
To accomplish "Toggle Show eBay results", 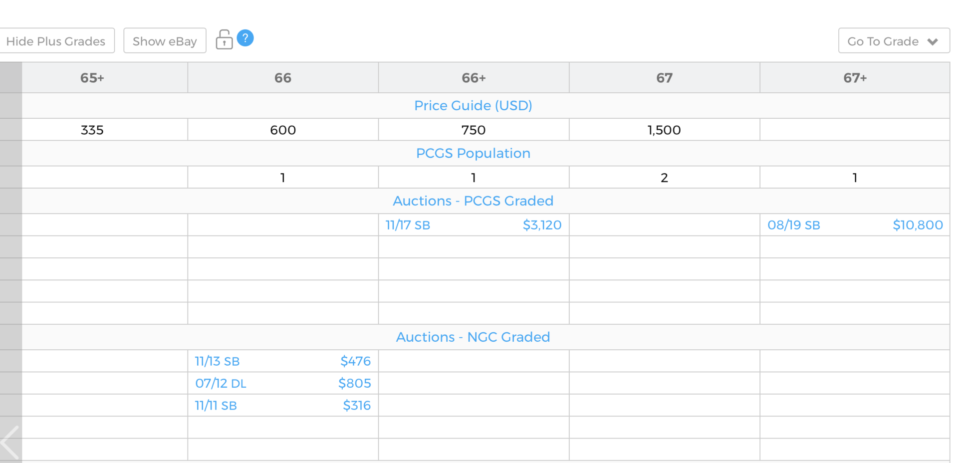I will click(165, 41).
